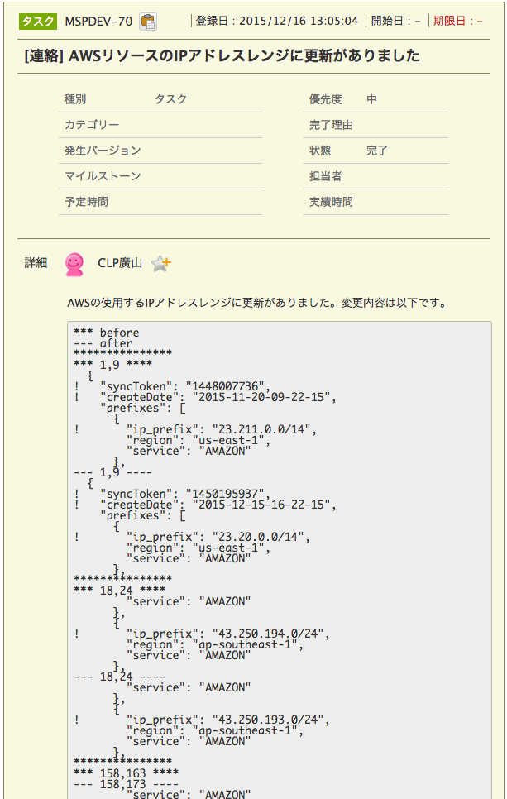Click the priority value 中
507x799 pixels.
[371, 99]
